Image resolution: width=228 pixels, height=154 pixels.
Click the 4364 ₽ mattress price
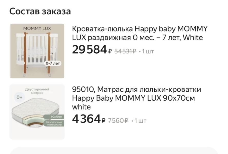86,119
